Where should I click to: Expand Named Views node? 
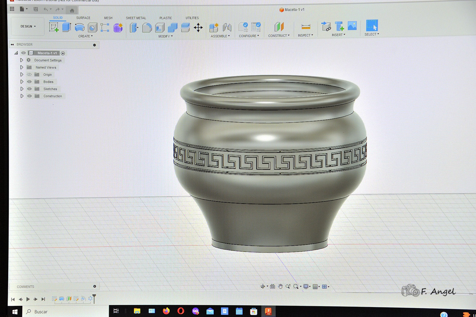22,67
